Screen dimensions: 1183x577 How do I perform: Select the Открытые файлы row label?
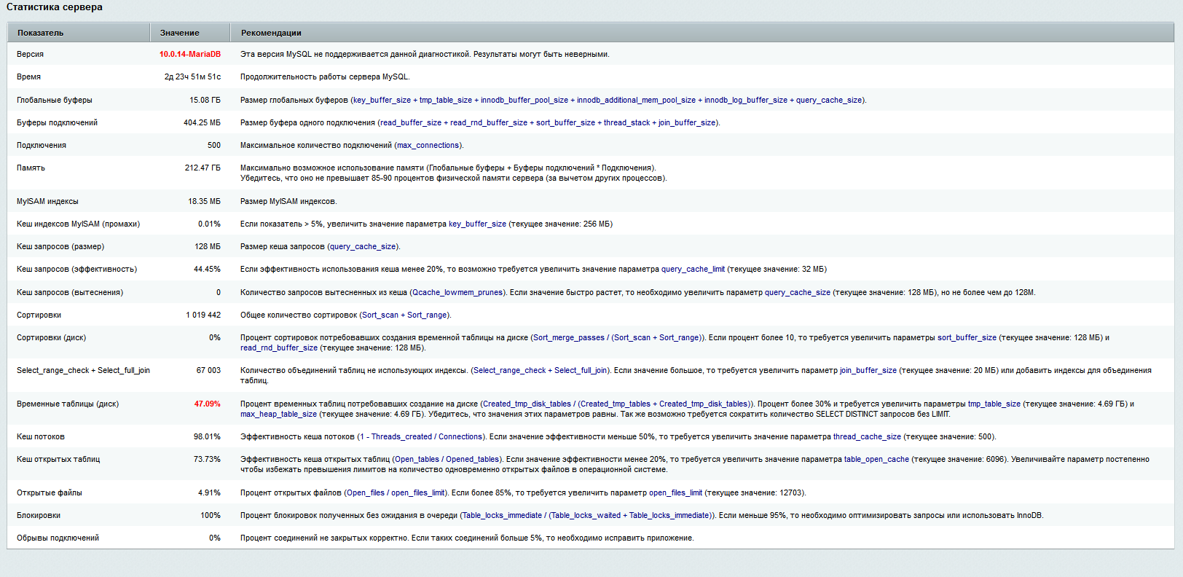tap(50, 492)
